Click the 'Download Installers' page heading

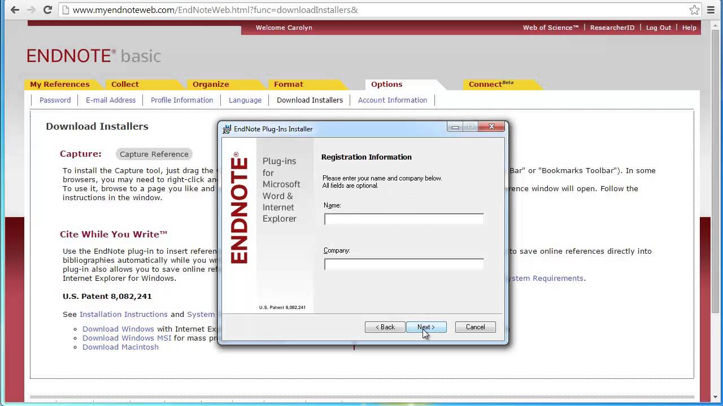97,126
